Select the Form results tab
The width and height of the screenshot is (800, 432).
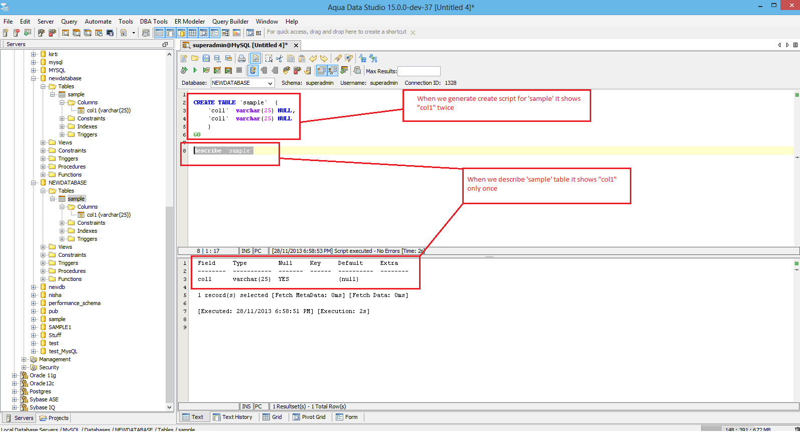click(x=347, y=417)
